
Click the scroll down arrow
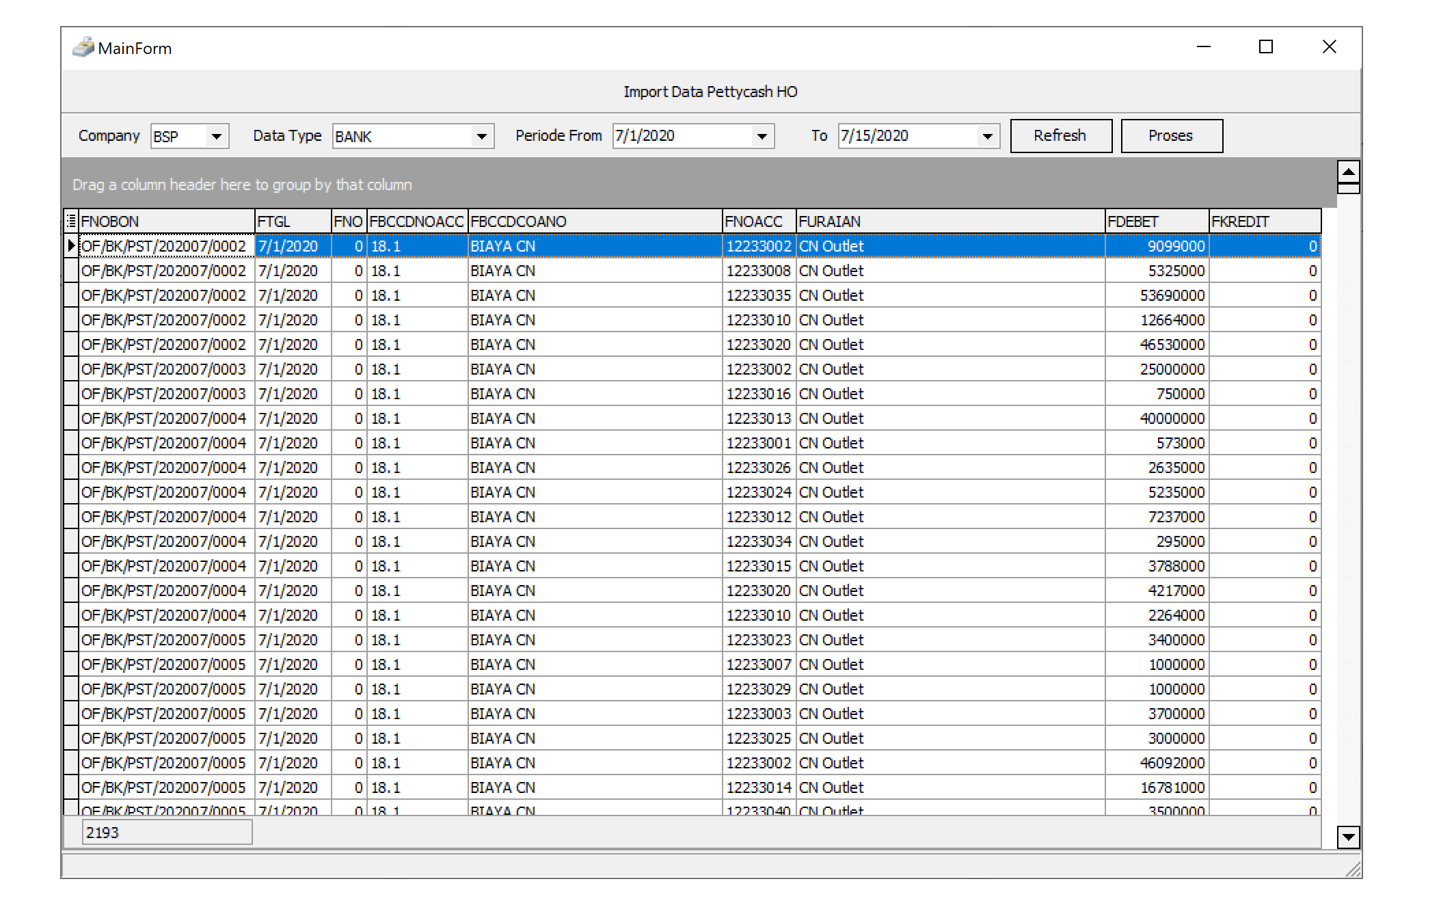(x=1348, y=837)
